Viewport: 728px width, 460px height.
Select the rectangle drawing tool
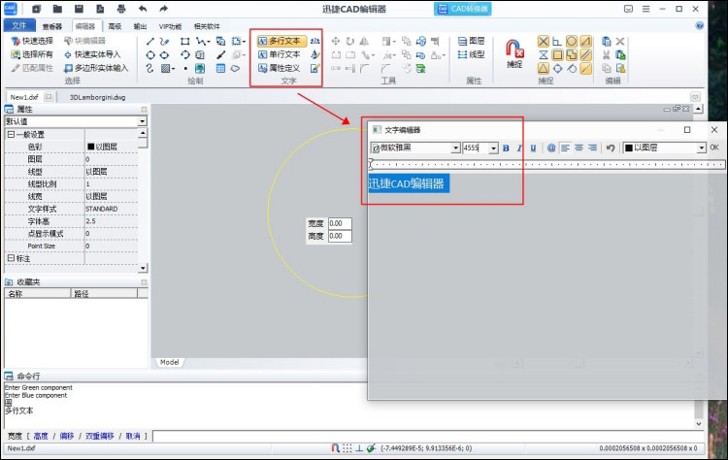[x=184, y=42]
